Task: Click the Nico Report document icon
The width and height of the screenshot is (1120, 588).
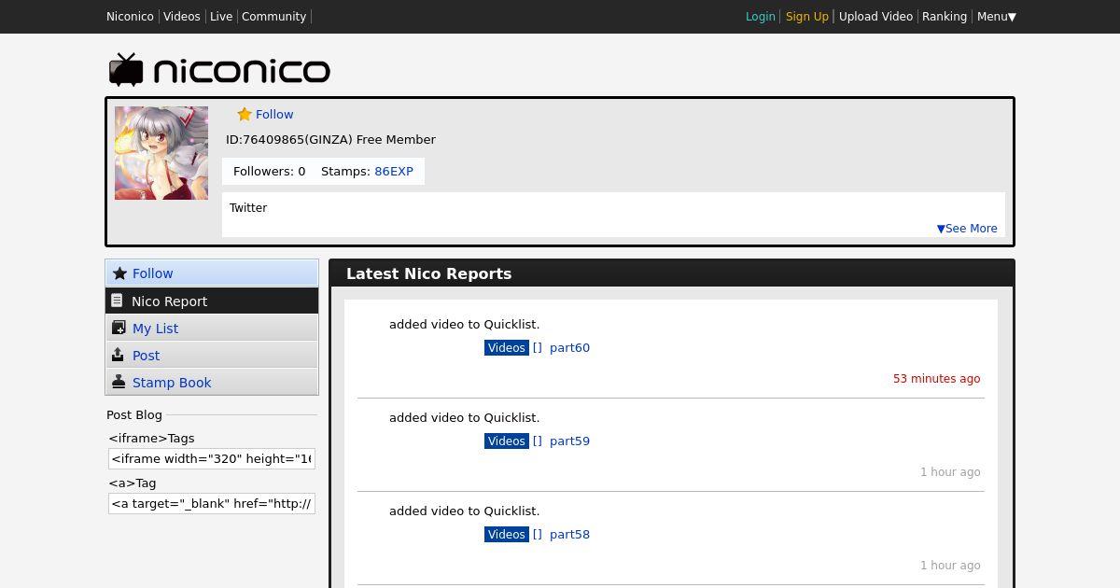Action: (117, 301)
